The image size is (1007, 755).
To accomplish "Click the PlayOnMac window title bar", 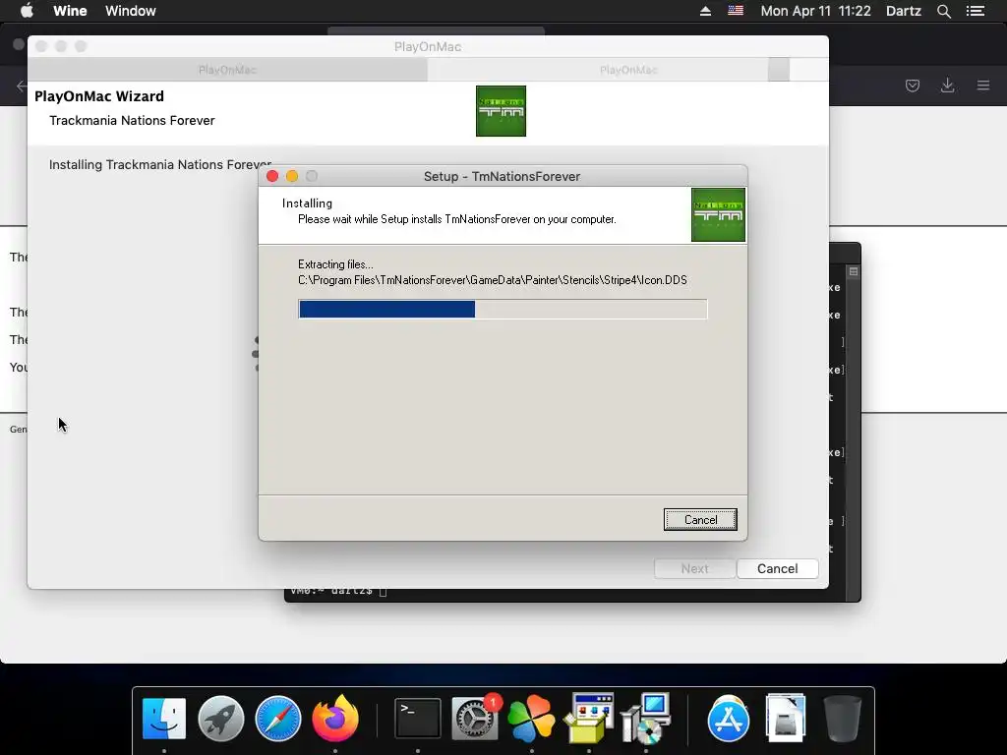I will tap(428, 46).
